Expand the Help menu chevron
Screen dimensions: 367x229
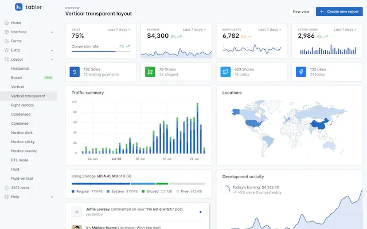(x=52, y=197)
